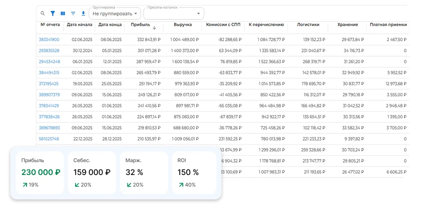
Task: Sort by the Комиссии с СПП header
Action: pyautogui.click(x=223, y=24)
